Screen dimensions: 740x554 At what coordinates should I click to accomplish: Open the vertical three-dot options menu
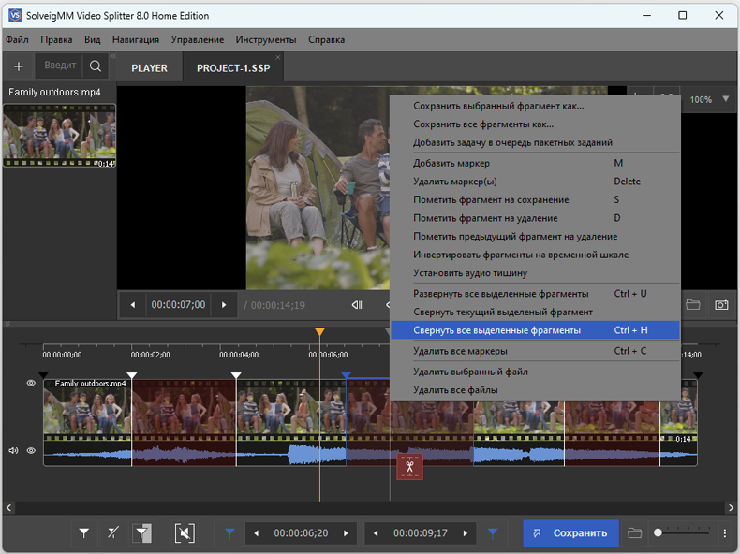click(x=725, y=533)
